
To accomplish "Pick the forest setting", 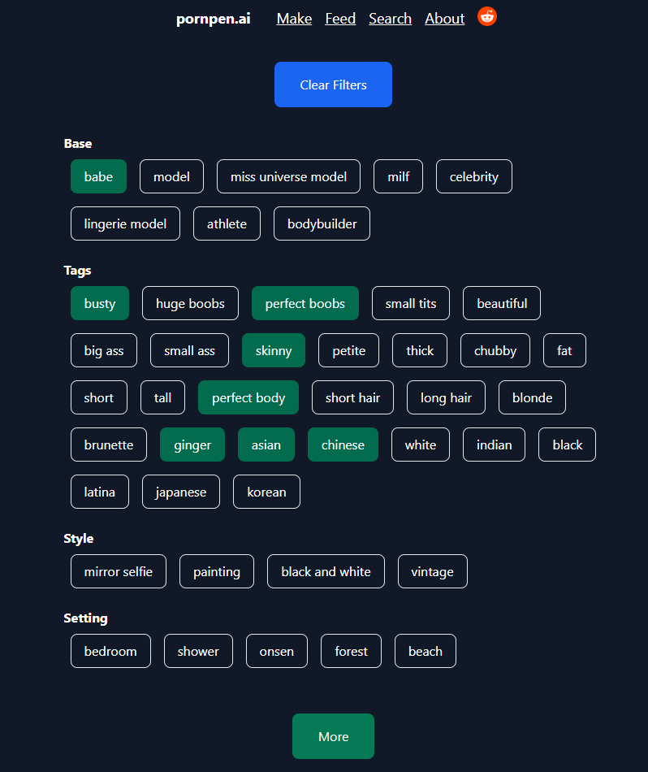I will (351, 651).
